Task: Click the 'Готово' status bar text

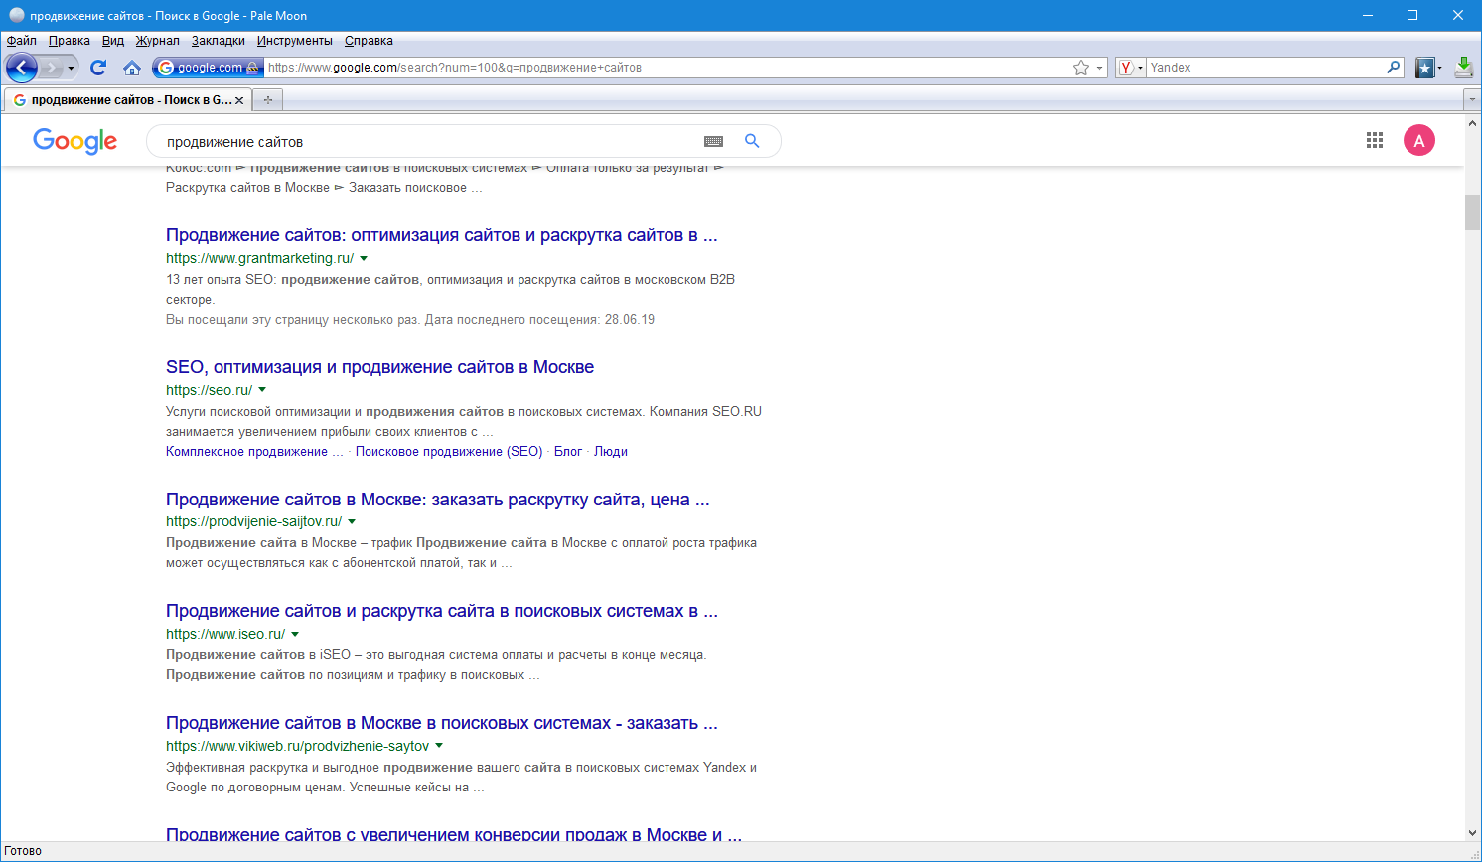Action: tap(23, 851)
